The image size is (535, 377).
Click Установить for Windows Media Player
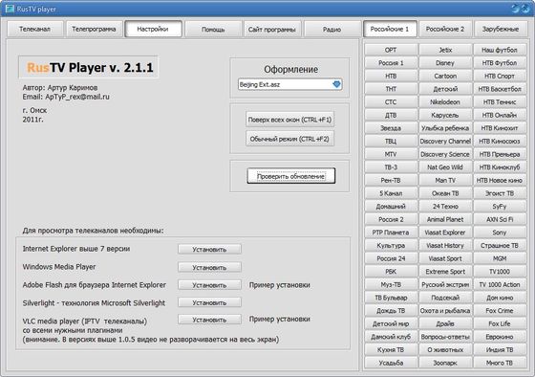(x=209, y=267)
